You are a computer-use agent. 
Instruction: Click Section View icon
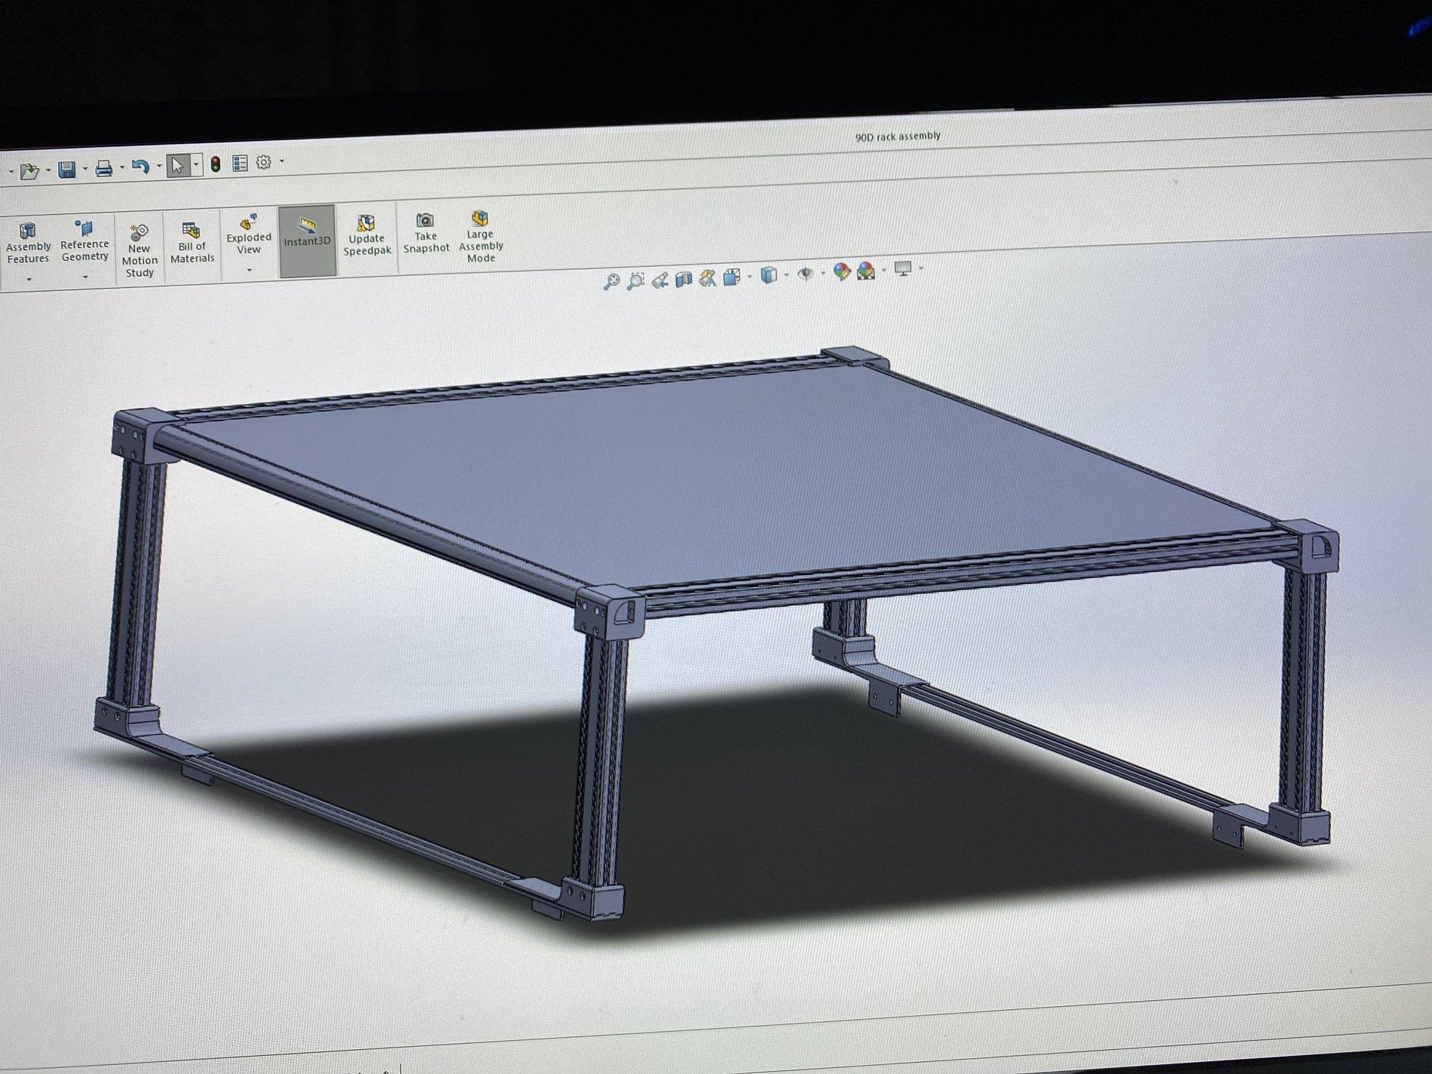[x=684, y=280]
